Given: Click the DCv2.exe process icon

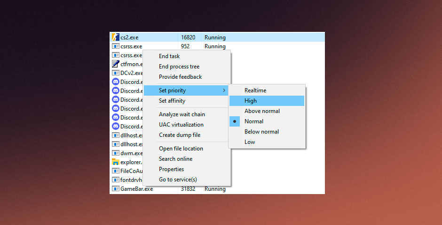Looking at the screenshot, I should (x=115, y=73).
